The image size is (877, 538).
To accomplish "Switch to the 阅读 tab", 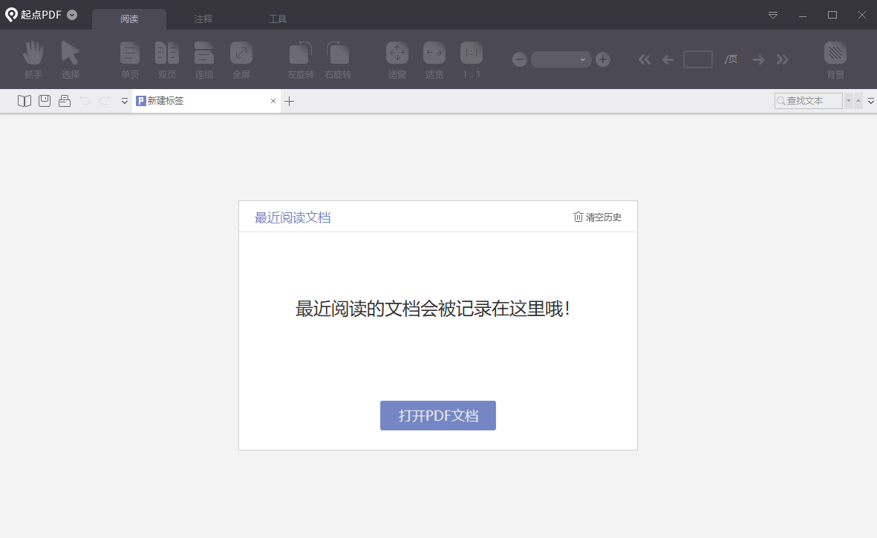I will coord(129,19).
